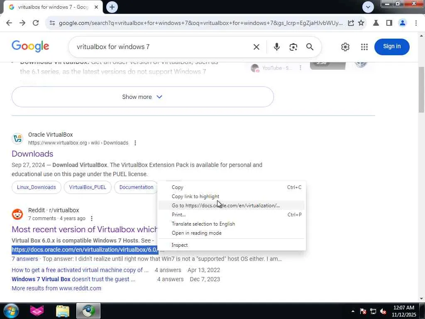Screen dimensions: 425x319
Task: Search by image with Lens
Action: tap(293, 47)
